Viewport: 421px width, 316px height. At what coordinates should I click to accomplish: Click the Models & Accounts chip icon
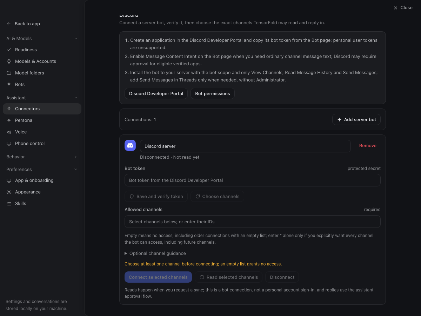point(9,61)
